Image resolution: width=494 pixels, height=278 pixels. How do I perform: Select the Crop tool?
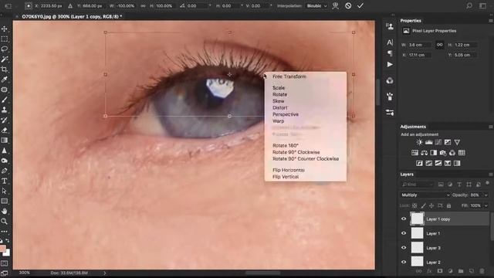(5, 69)
